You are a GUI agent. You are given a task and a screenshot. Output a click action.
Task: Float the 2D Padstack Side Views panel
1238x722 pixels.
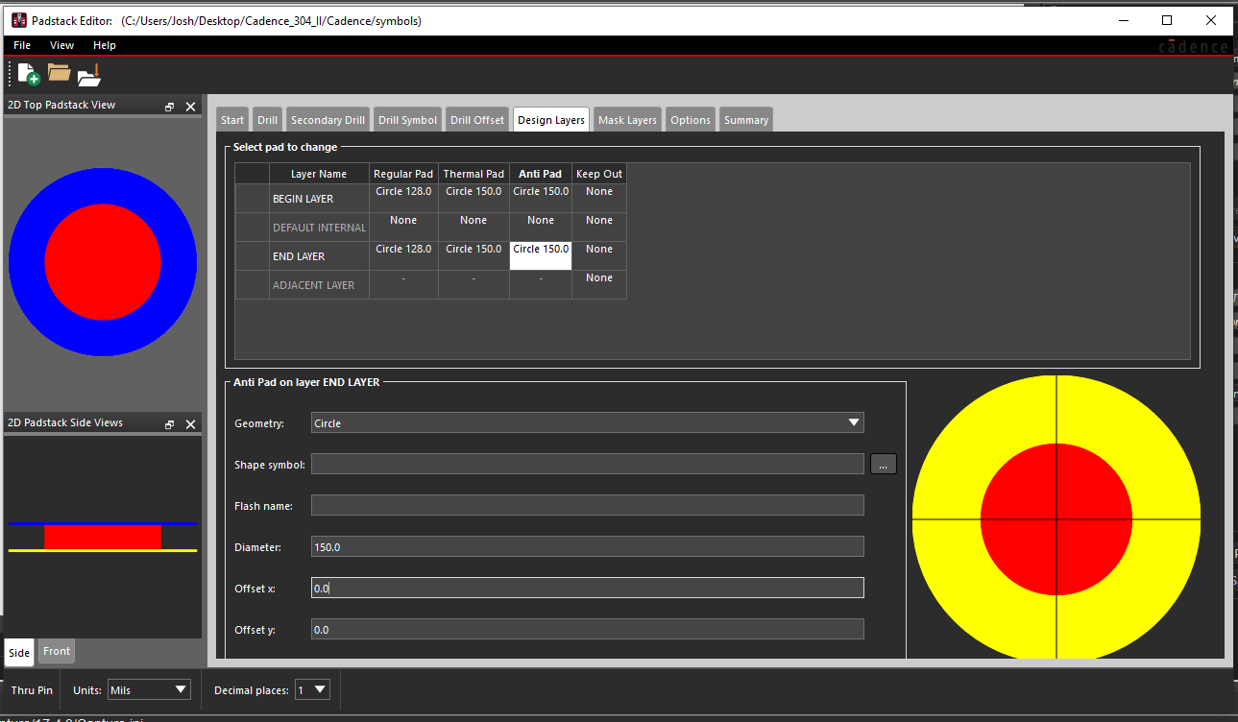[170, 424]
